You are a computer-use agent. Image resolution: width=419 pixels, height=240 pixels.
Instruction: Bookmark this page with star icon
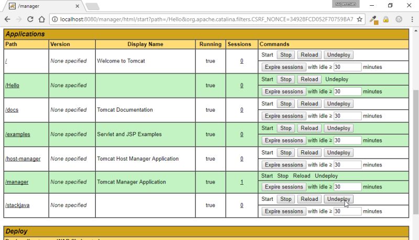(360, 19)
